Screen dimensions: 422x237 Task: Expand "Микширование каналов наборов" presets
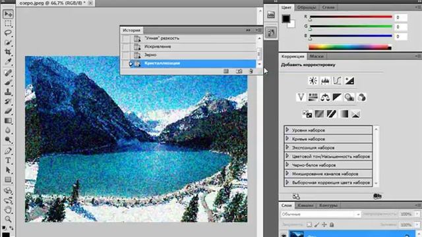tap(287, 174)
